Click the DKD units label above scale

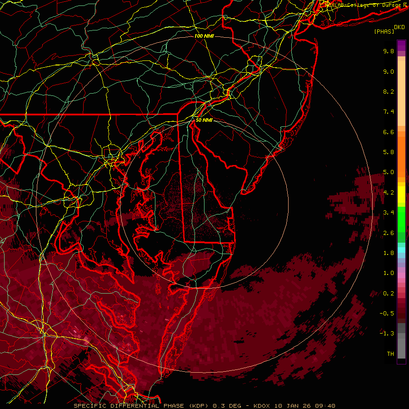(399, 27)
